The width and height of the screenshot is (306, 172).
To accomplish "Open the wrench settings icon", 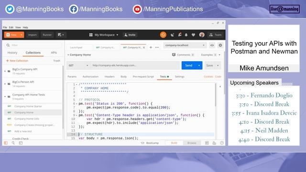I will 180,35.
